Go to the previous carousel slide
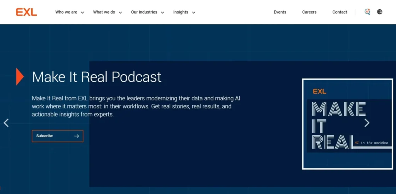The image size is (396, 194). tap(6, 123)
